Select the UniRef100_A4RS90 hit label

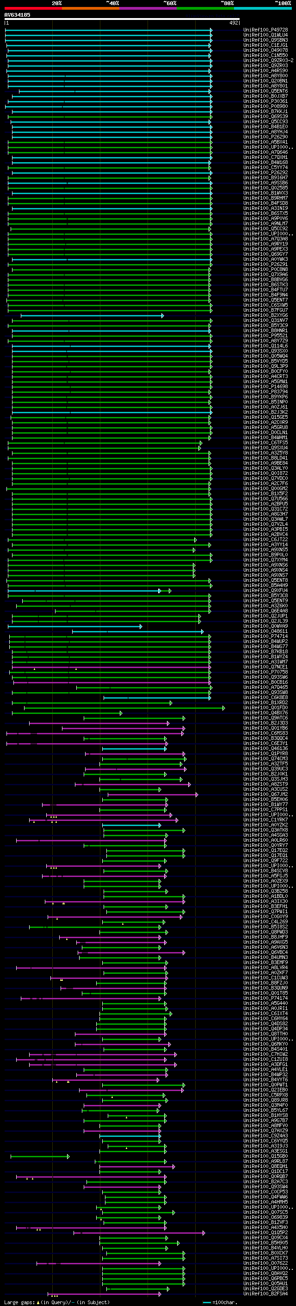265,70
